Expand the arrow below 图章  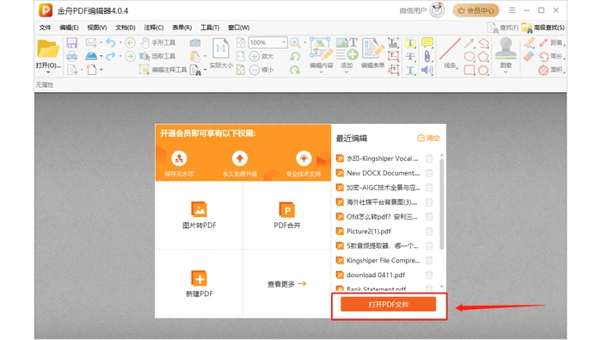pos(506,72)
